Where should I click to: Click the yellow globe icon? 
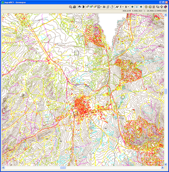146,7
